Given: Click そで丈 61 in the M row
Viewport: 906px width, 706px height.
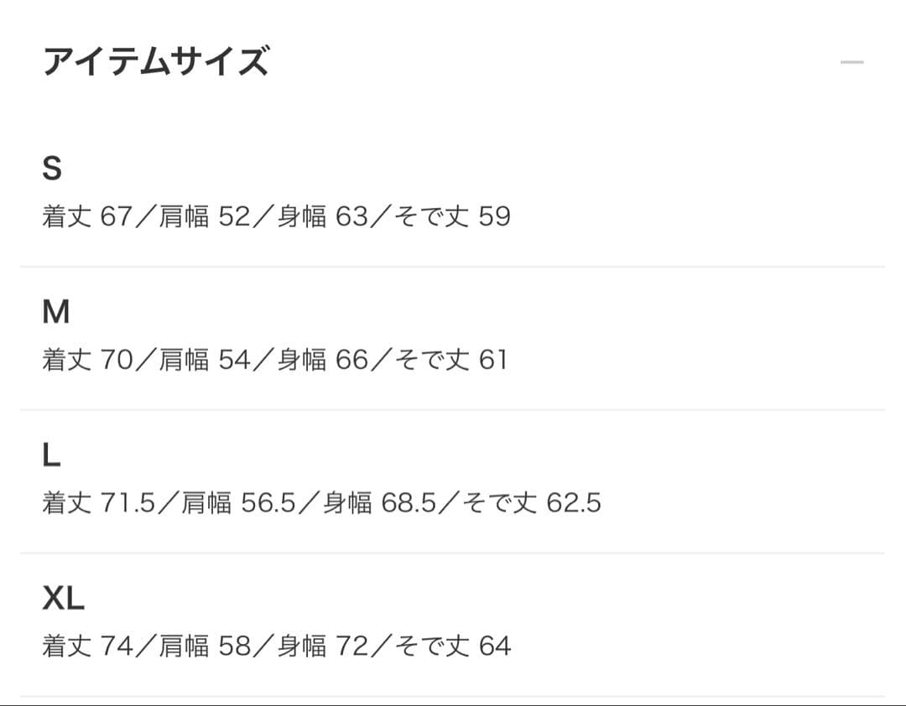Looking at the screenshot, I should pos(450,361).
